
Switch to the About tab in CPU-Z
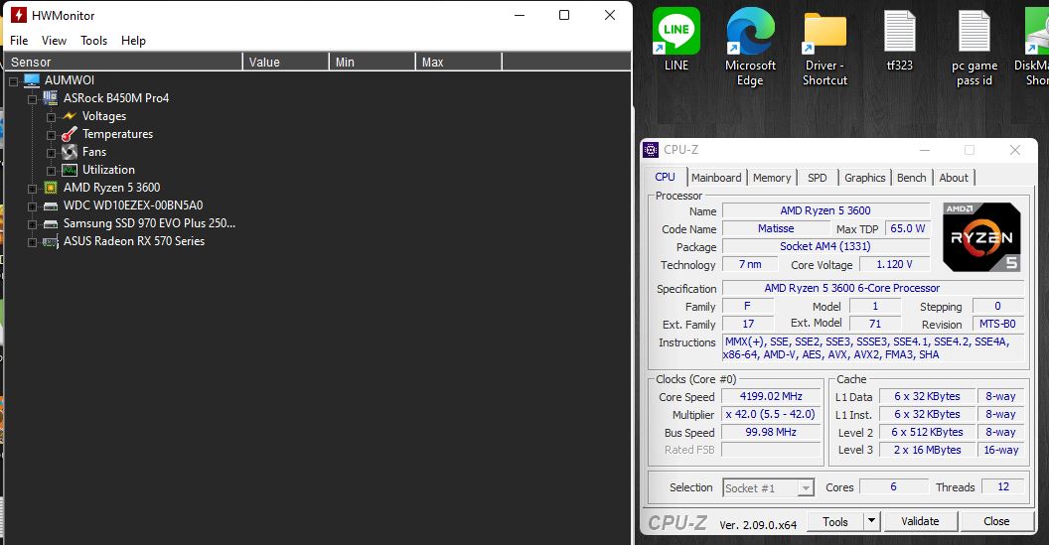pyautogui.click(x=954, y=178)
